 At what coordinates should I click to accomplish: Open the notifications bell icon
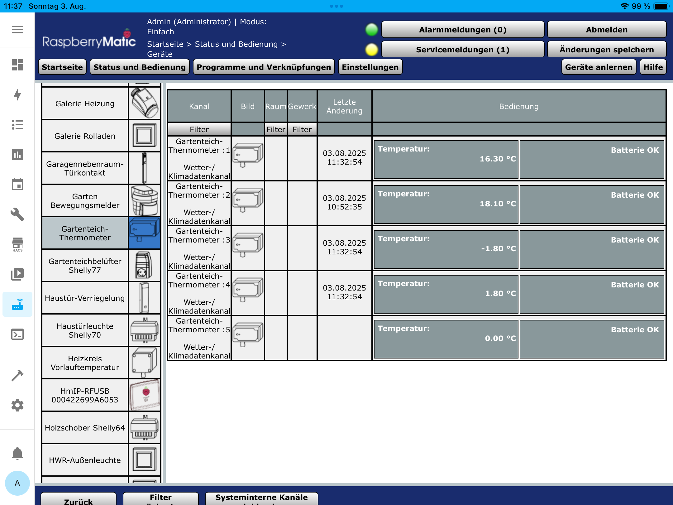[17, 453]
